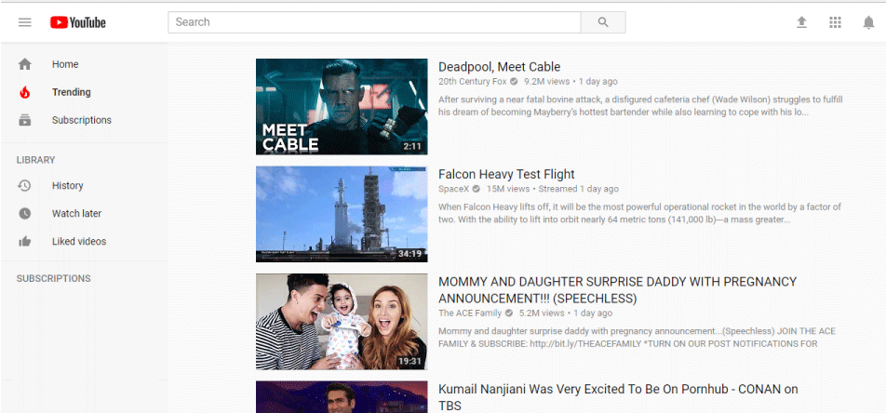Open the notifications bell
Screen dimensions: 886x413
[868, 22]
